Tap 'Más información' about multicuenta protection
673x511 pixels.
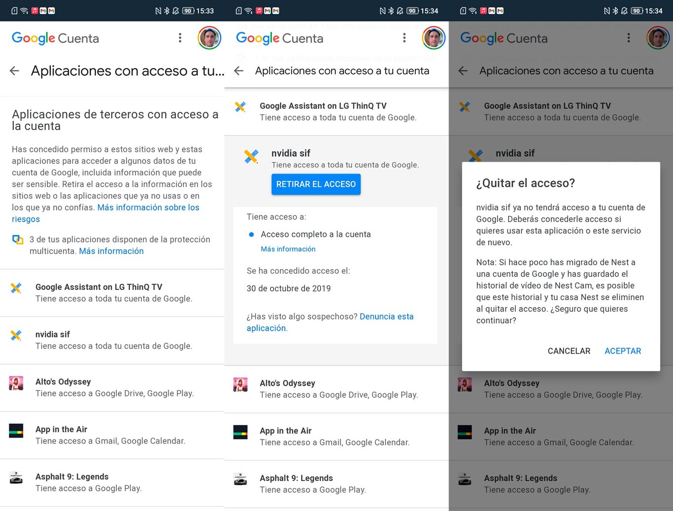111,251
